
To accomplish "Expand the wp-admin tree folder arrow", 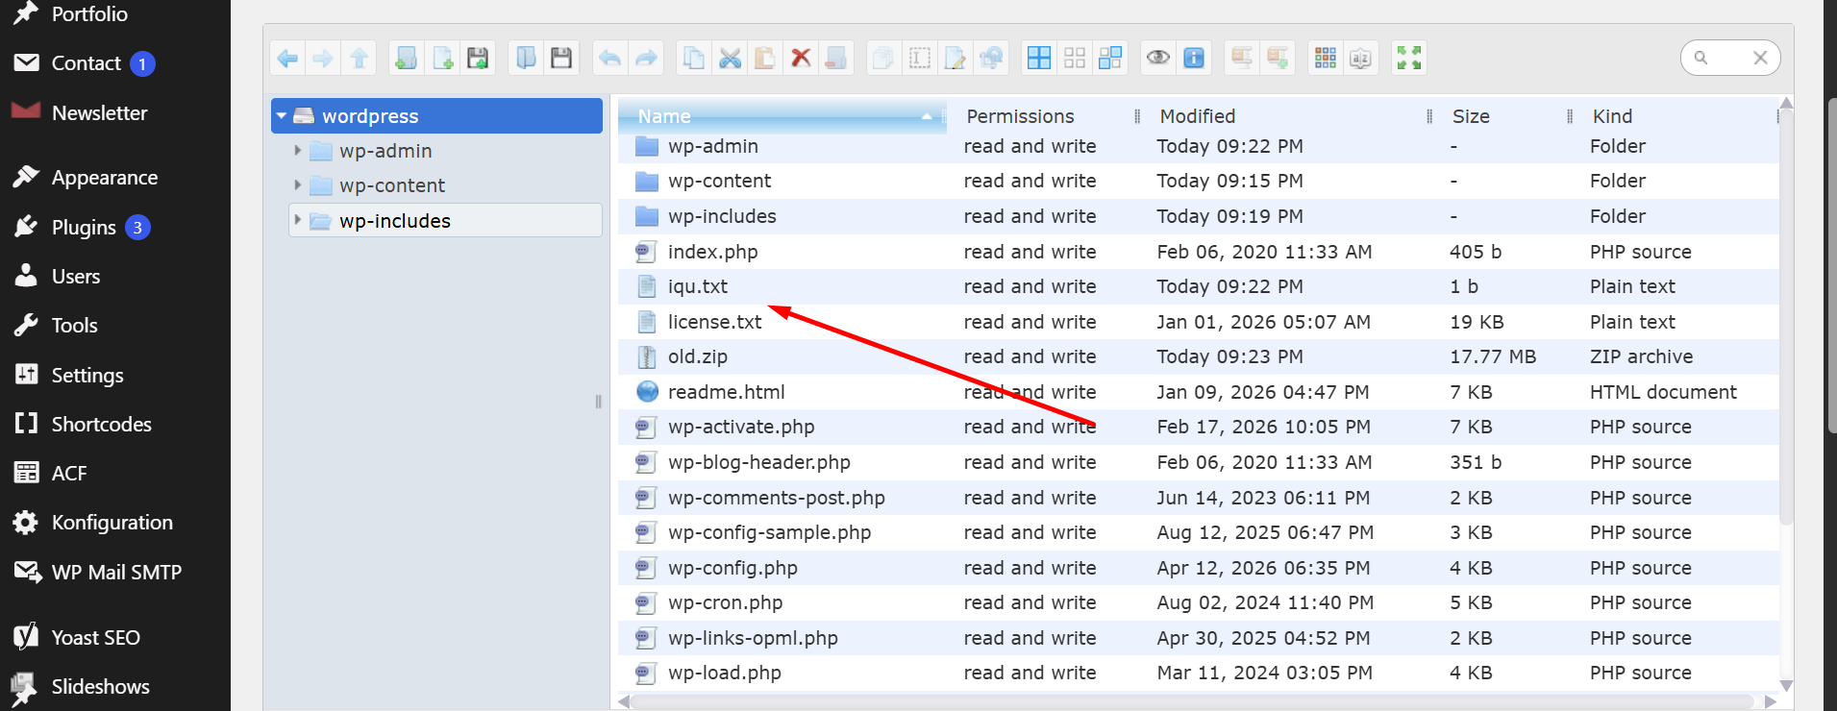I will pyautogui.click(x=298, y=151).
